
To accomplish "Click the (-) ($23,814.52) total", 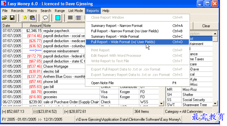I will (x=47, y=112).
